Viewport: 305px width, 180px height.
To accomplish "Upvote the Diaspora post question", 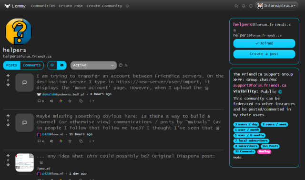I will (x=8, y=156).
